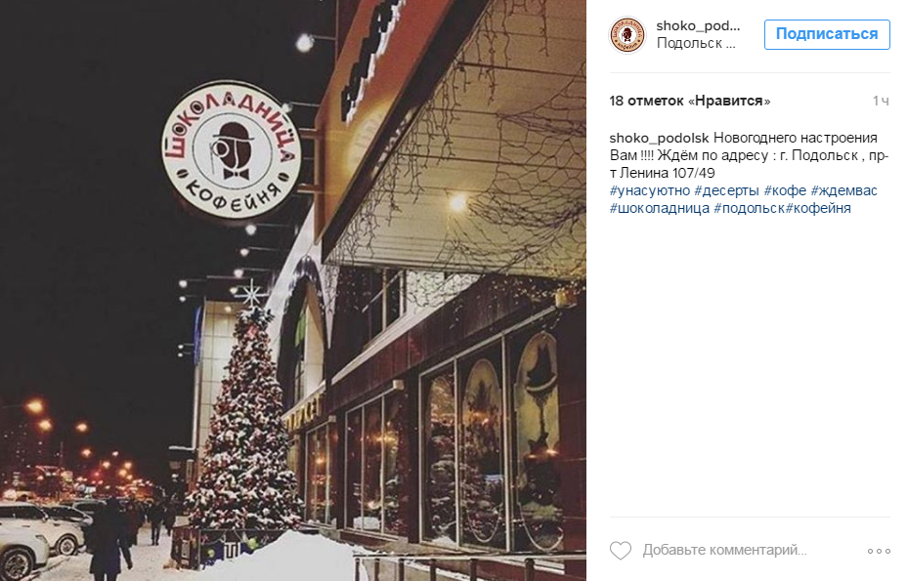
Task: Click the 1 ч post timestamp
Action: coord(881,101)
